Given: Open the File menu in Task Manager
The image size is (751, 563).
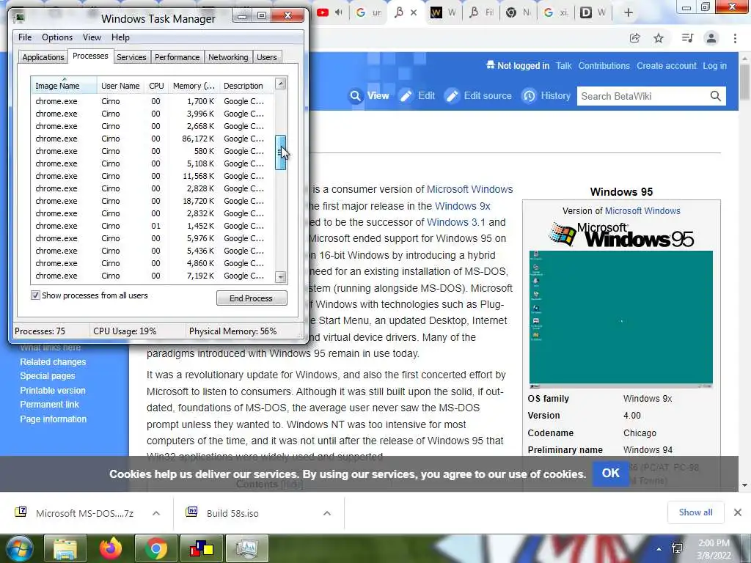Looking at the screenshot, I should pyautogui.click(x=25, y=37).
